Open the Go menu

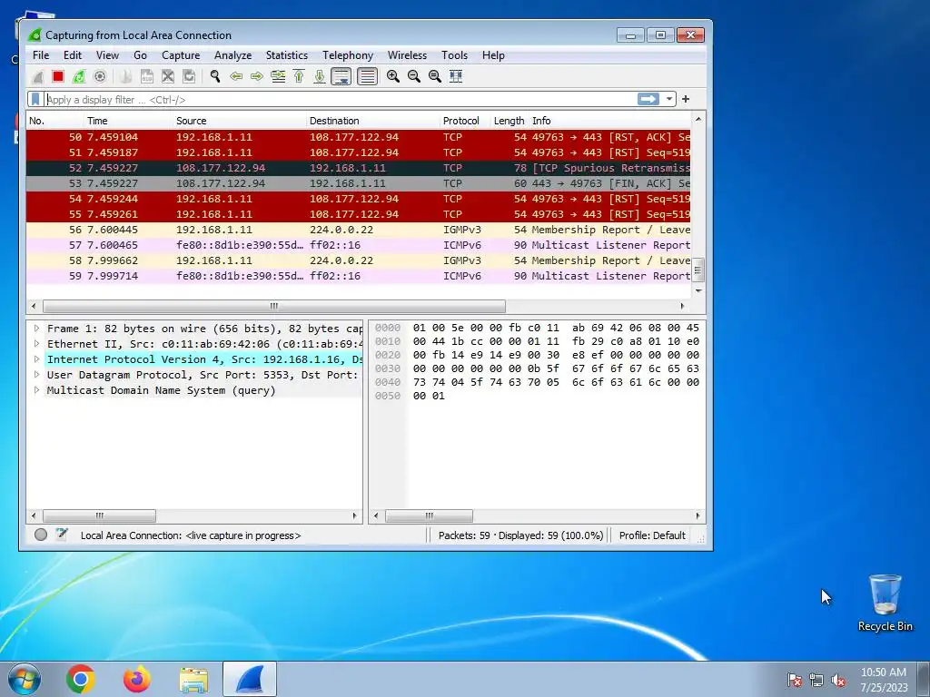coord(140,55)
